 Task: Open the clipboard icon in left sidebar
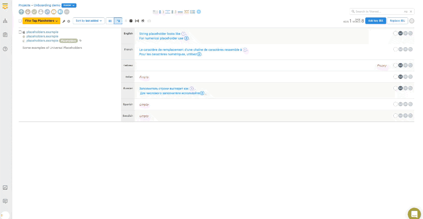click(x=5, y=35)
